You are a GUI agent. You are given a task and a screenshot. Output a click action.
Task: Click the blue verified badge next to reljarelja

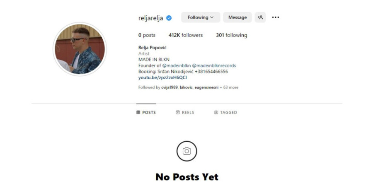[x=169, y=18]
